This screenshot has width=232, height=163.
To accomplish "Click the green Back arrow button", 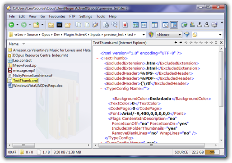I will [x=11, y=25].
